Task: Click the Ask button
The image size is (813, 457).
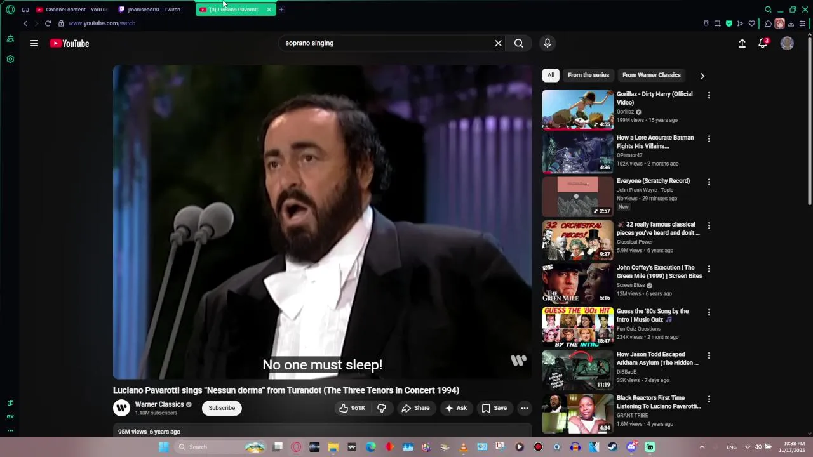Action: 456,408
